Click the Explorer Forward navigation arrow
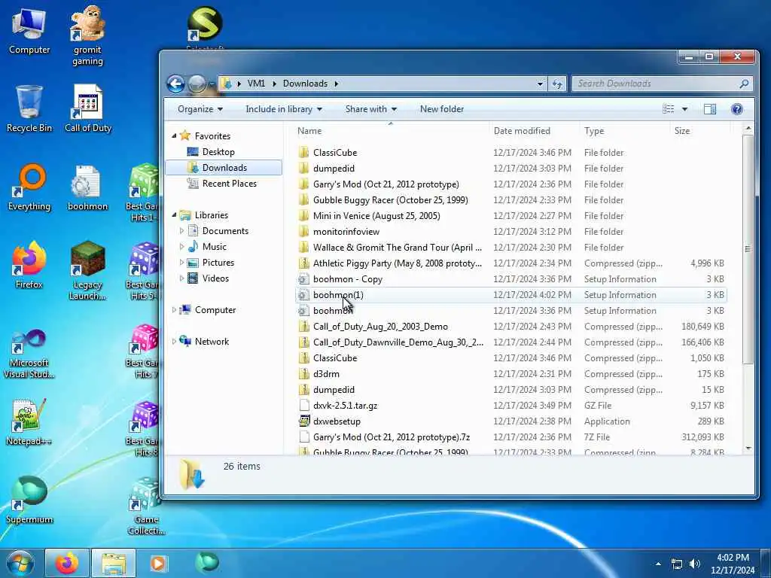The image size is (771, 578). [x=197, y=84]
